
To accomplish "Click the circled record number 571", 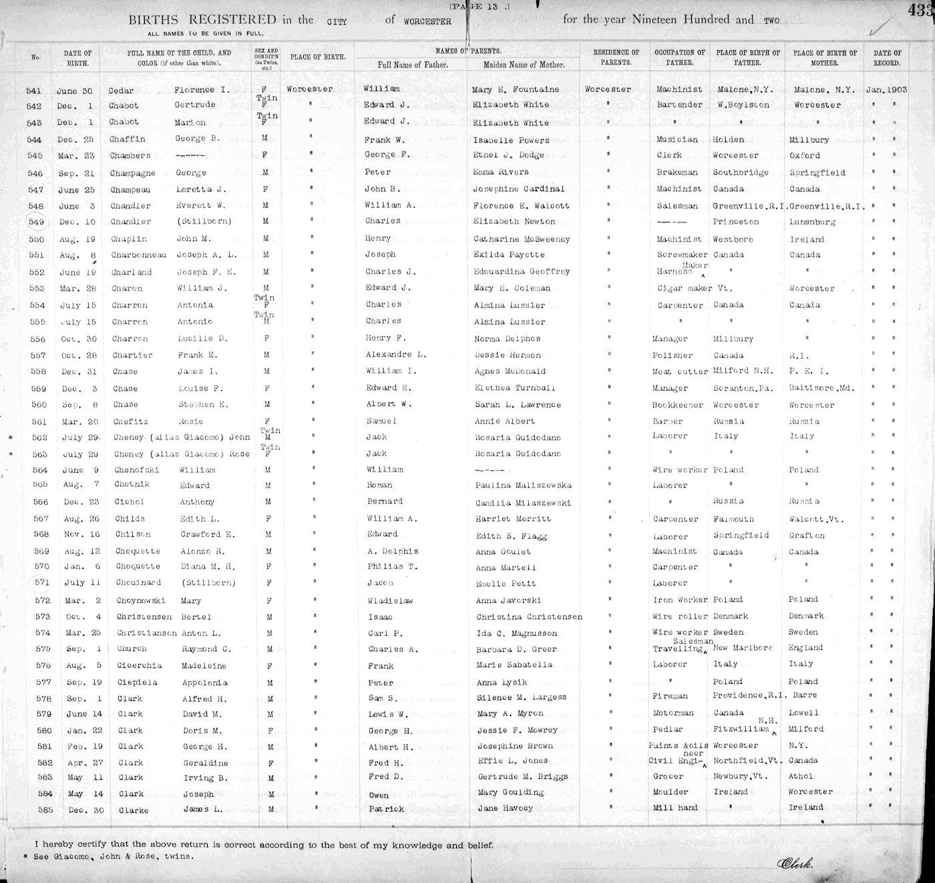I will tap(42, 582).
